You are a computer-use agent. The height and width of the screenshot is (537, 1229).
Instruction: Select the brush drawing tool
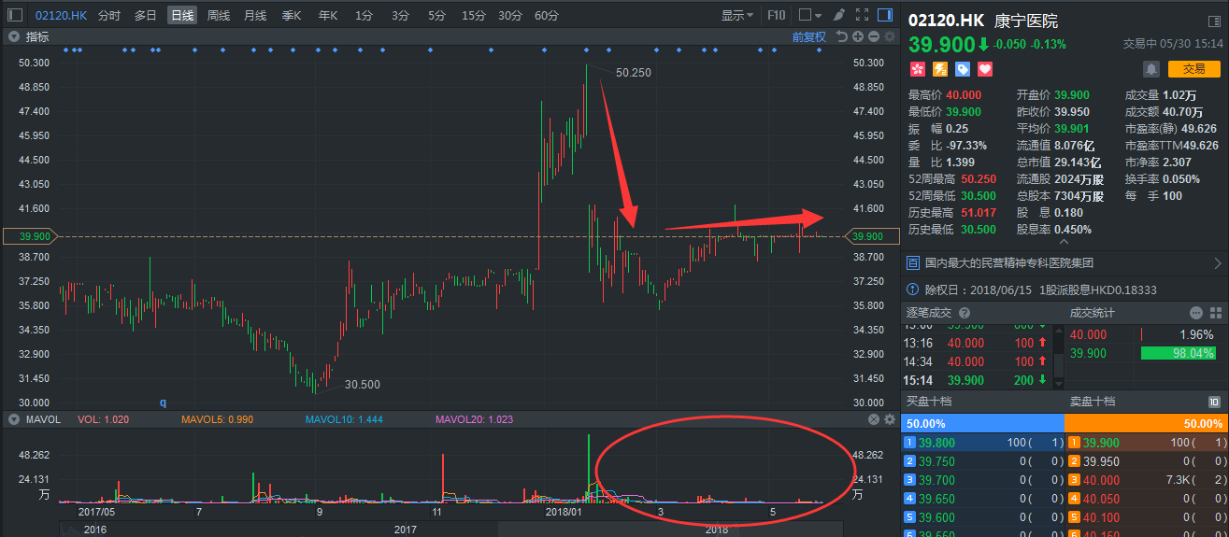[839, 15]
